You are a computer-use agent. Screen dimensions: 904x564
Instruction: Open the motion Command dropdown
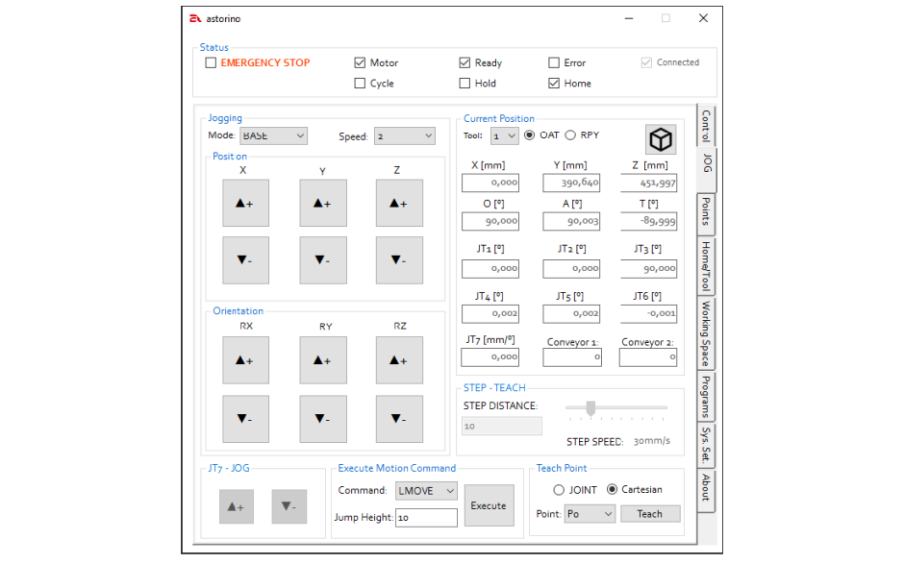tap(426, 491)
